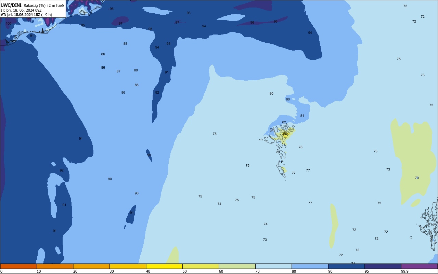Viewport: 438px width, 274px height.
Task: Click the 93 humidity value on map
Action: point(189,13)
